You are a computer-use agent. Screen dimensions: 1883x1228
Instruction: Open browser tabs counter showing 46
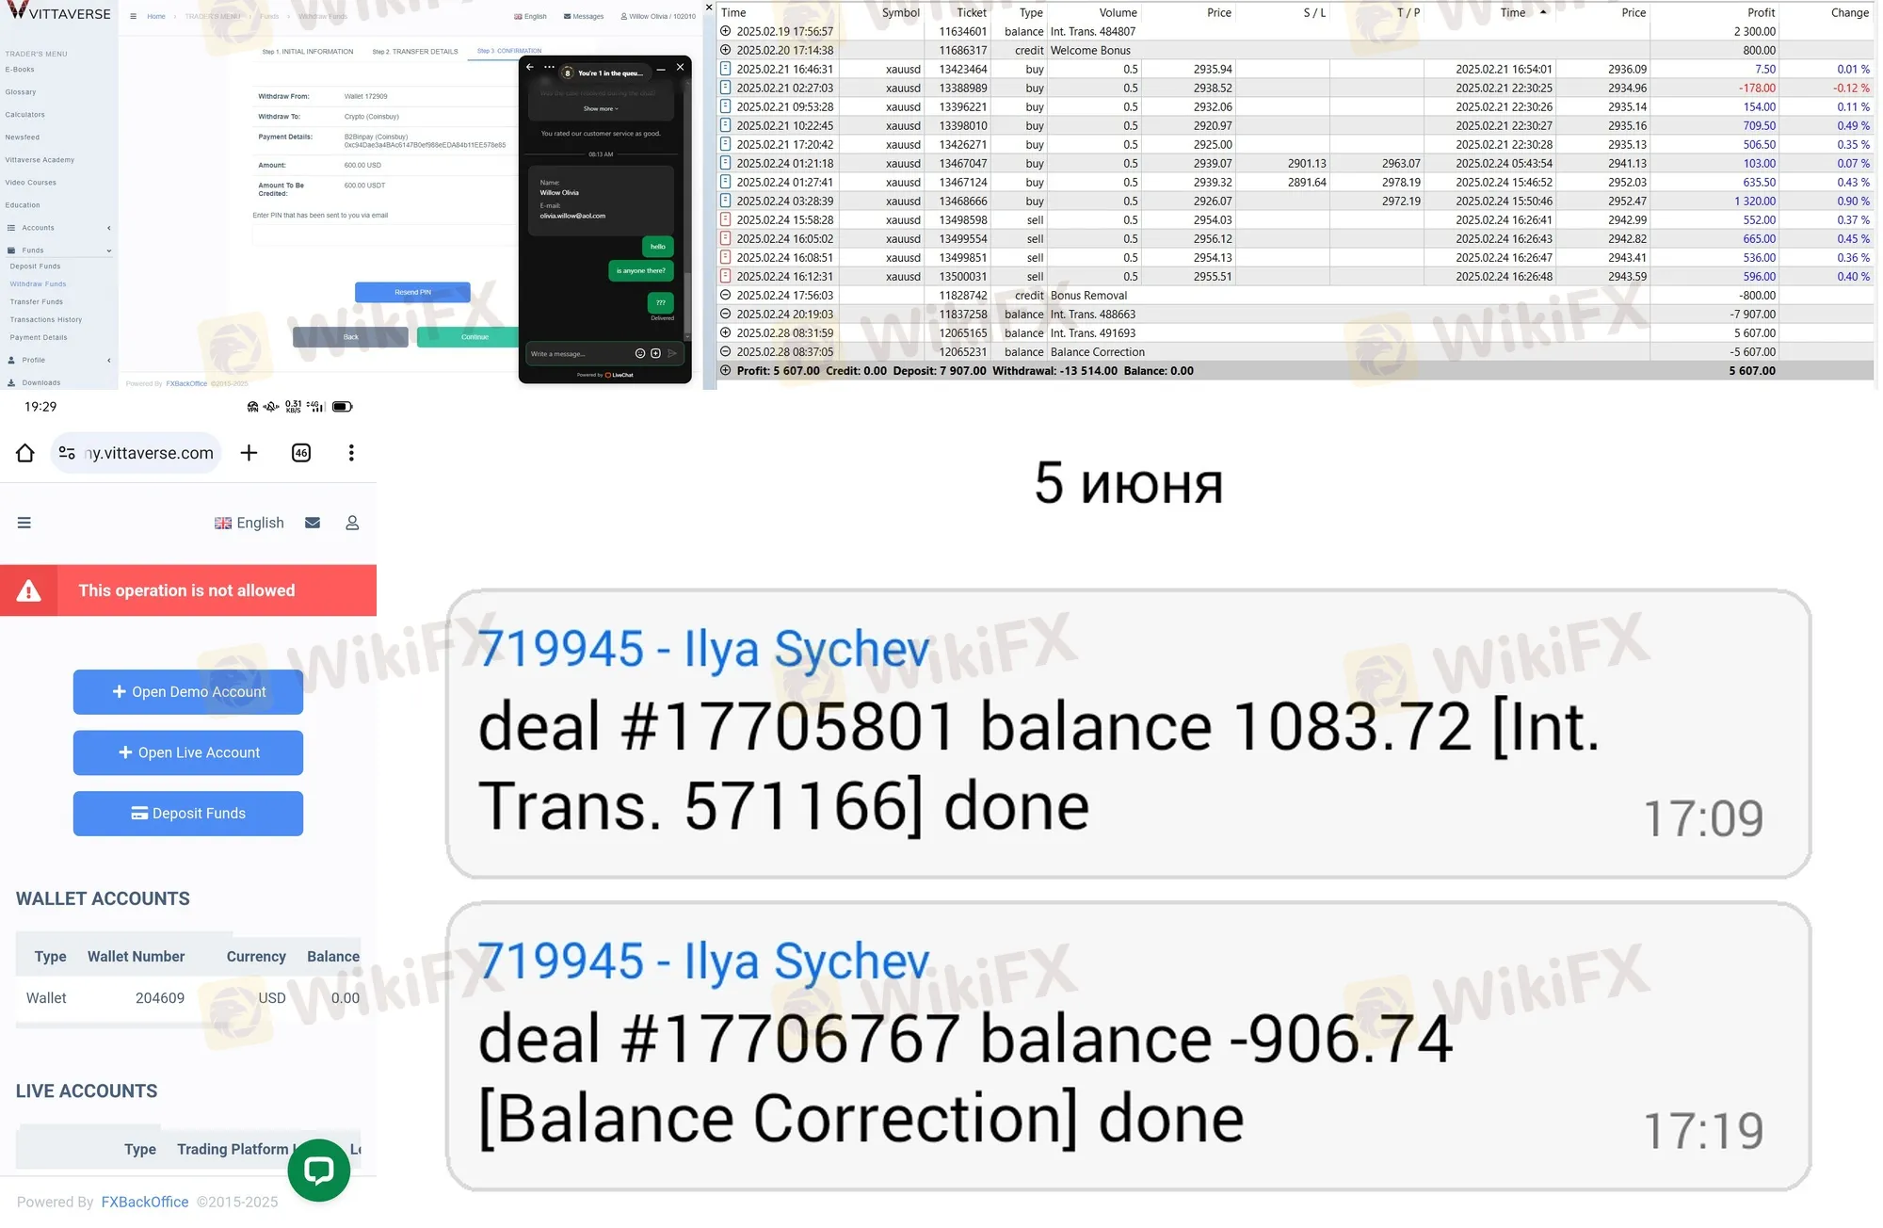tap(301, 453)
